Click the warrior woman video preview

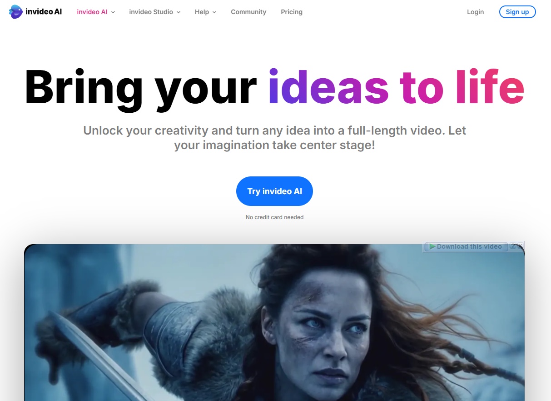(274, 322)
